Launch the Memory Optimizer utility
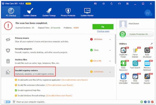This screenshot has height=105, width=156. (147, 66)
